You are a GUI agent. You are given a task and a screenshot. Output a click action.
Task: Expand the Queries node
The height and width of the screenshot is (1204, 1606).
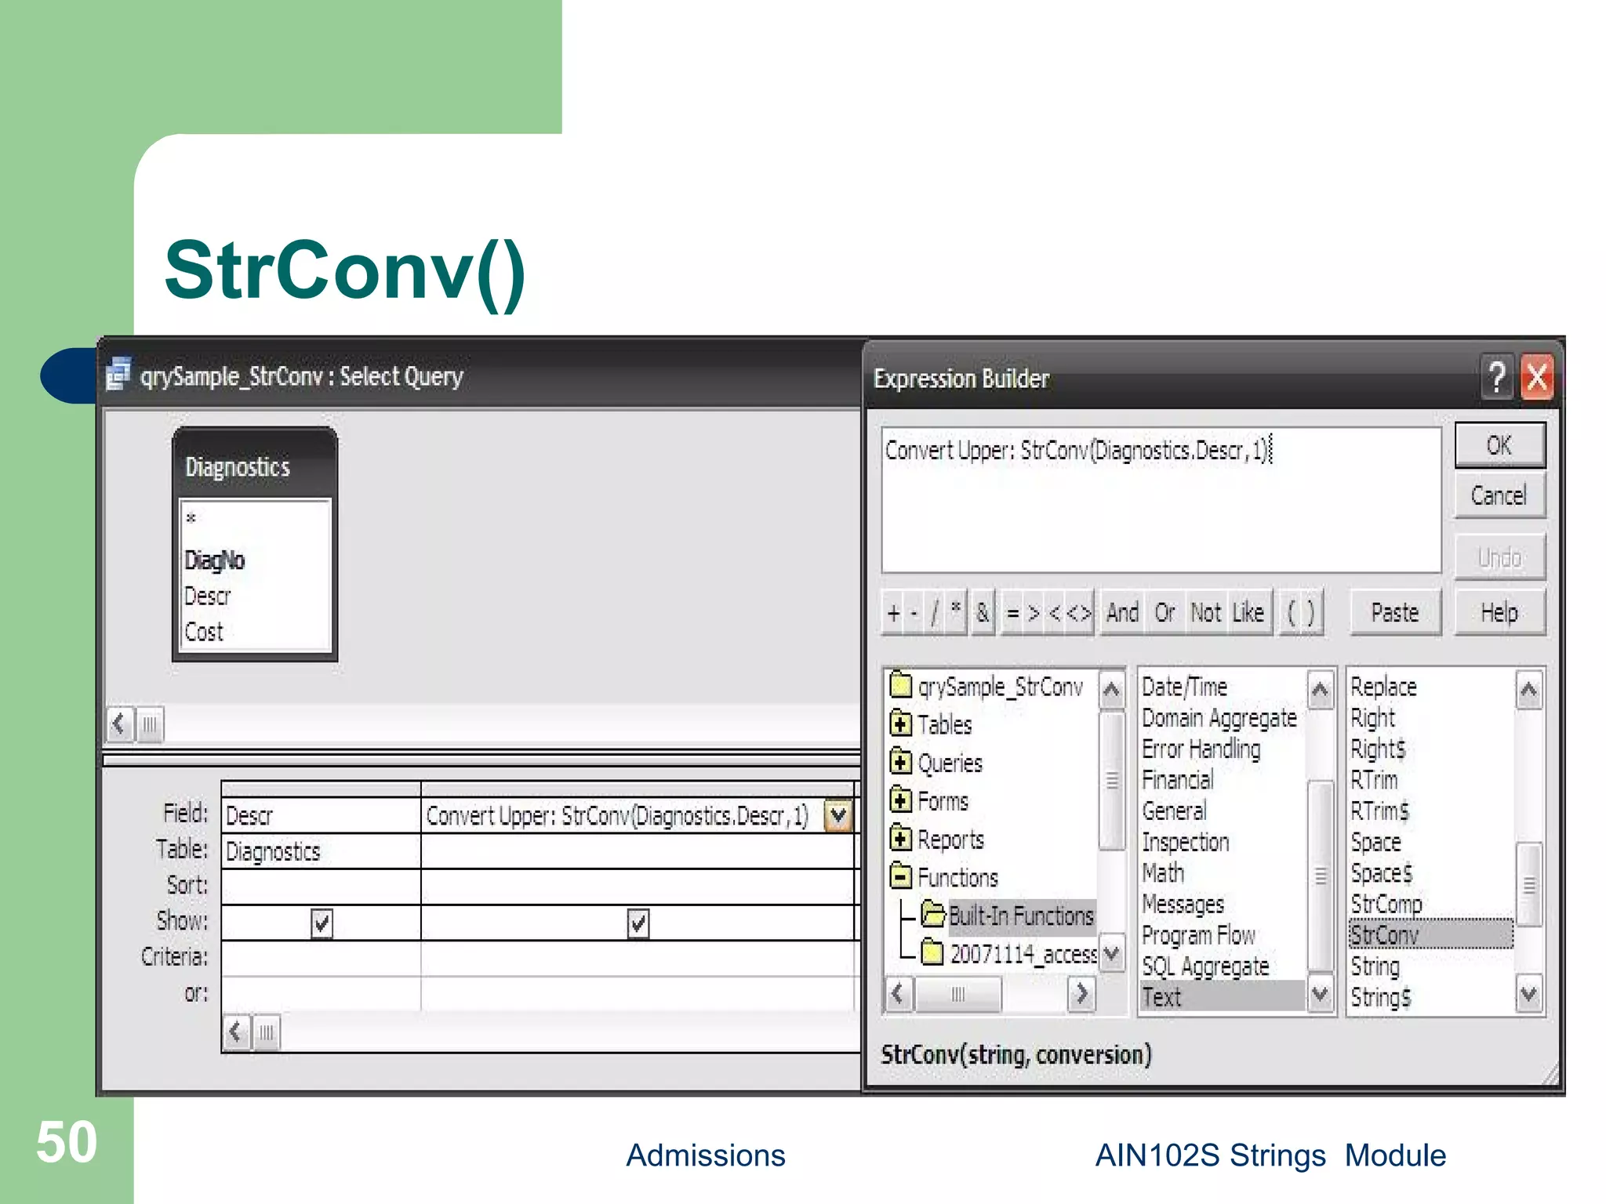tap(901, 762)
